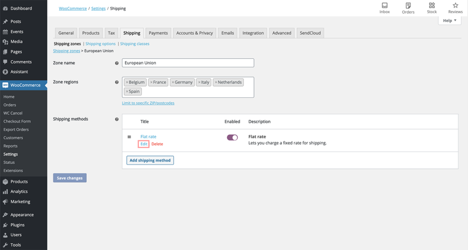Switch to the Tax tab
The height and width of the screenshot is (250, 468).
pyautogui.click(x=112, y=33)
